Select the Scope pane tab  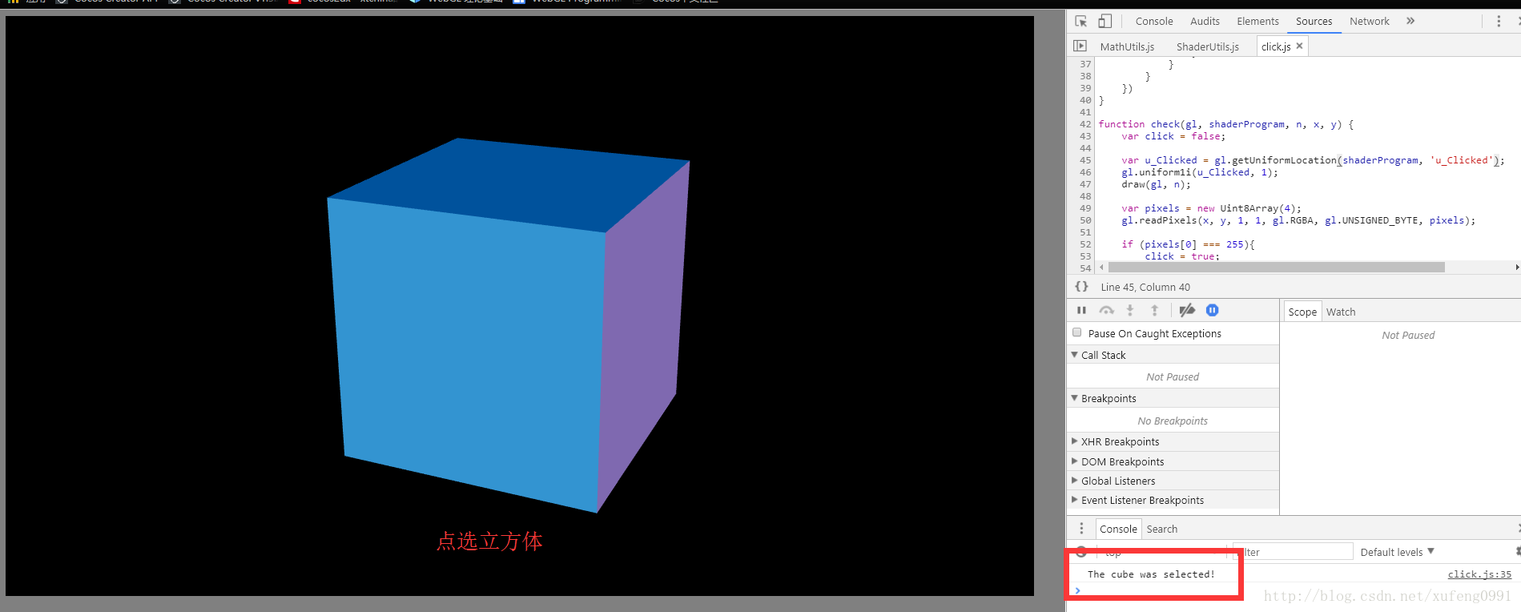[x=1302, y=312]
